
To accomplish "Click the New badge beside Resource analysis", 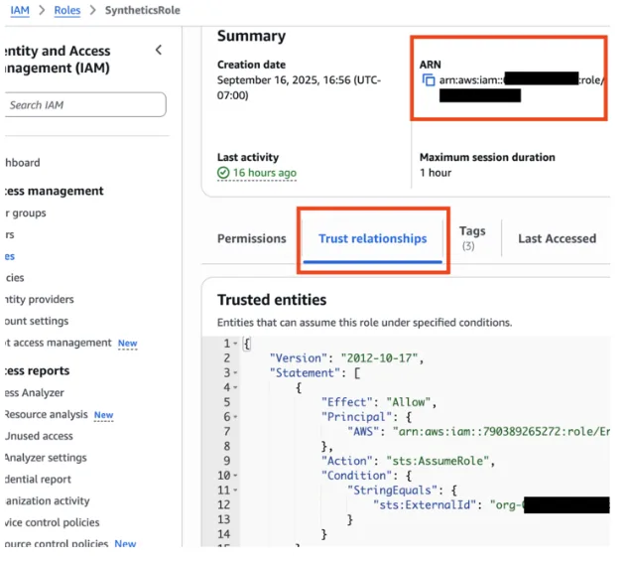I will point(103,415).
